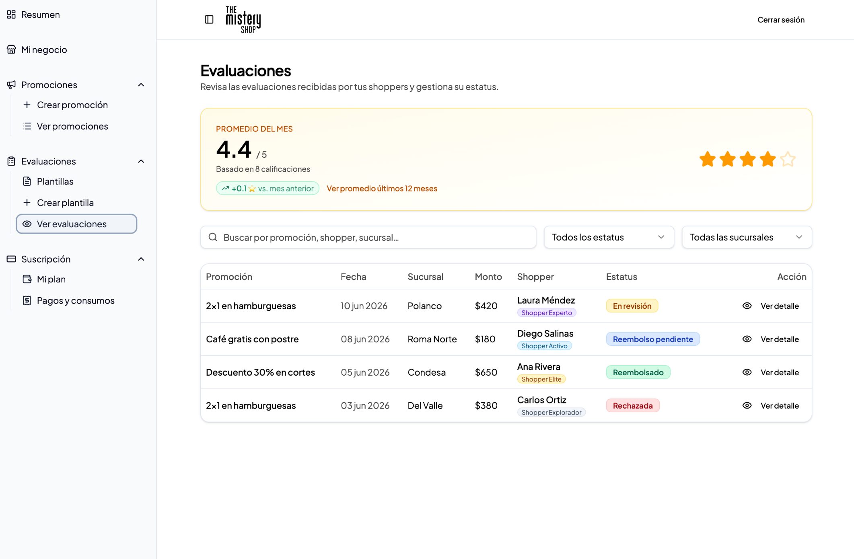Click eye icon for Laura Méndez row
The height and width of the screenshot is (559, 854).
(x=747, y=306)
